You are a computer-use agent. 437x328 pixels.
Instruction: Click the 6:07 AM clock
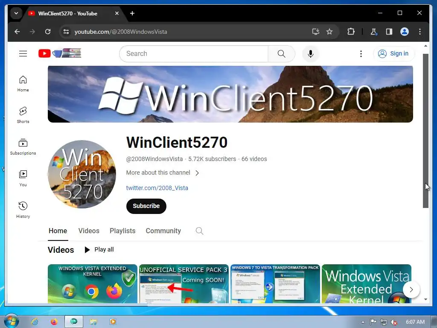pos(415,322)
